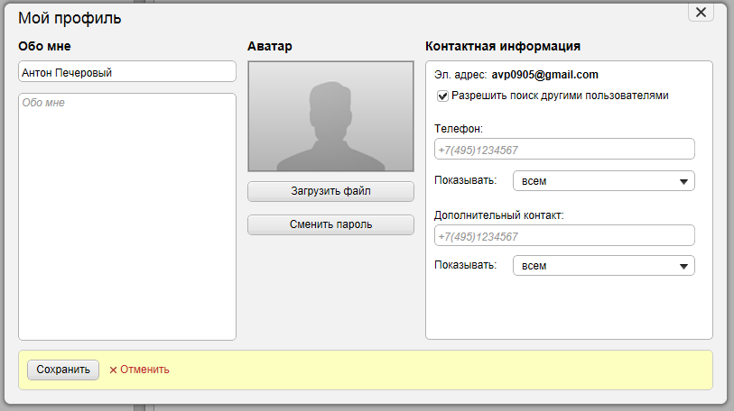Click the Отменить link text
Image resolution: width=734 pixels, height=411 pixels.
click(x=144, y=370)
